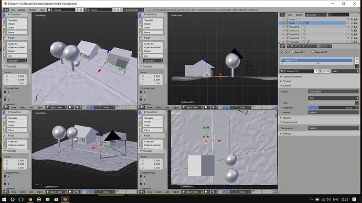
Task: Add a material slot with the plus button
Action: 357,59
